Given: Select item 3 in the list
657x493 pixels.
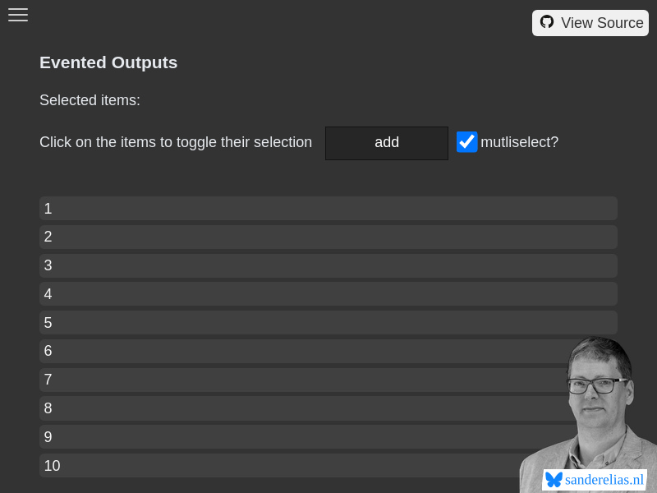Looking at the screenshot, I should (328, 265).
